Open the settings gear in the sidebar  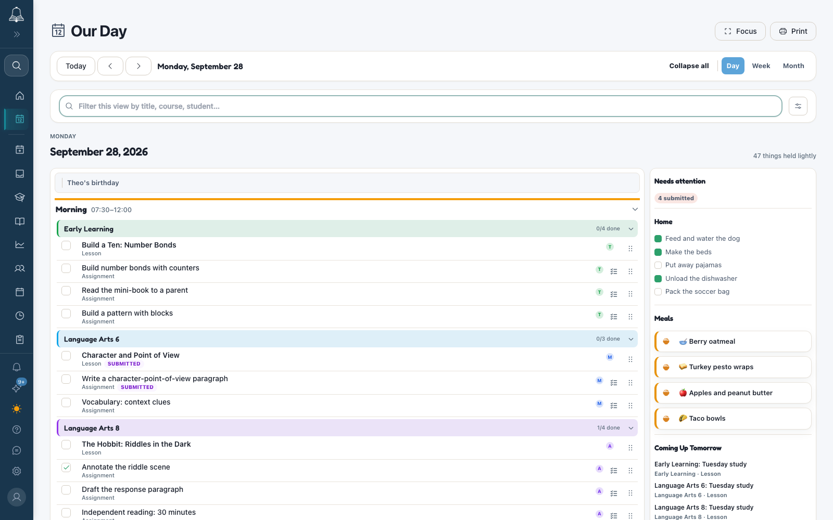[x=17, y=471]
